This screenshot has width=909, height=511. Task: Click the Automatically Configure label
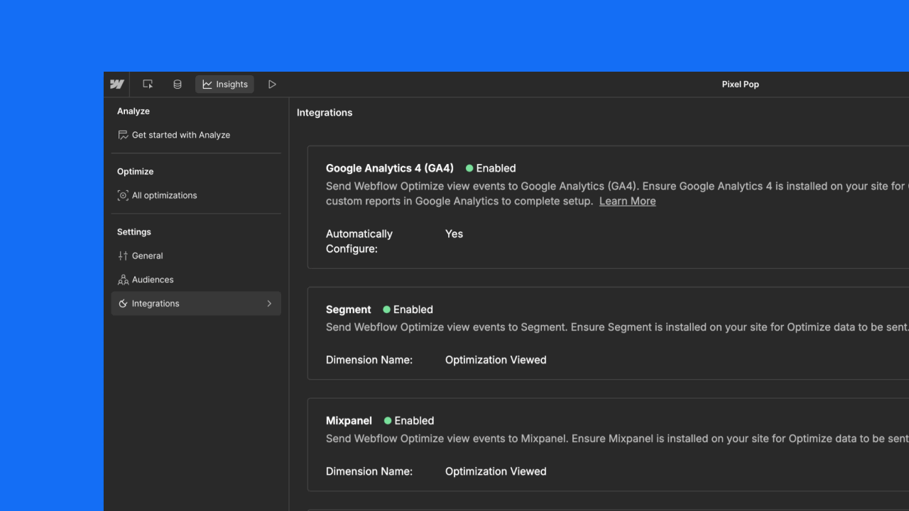359,241
